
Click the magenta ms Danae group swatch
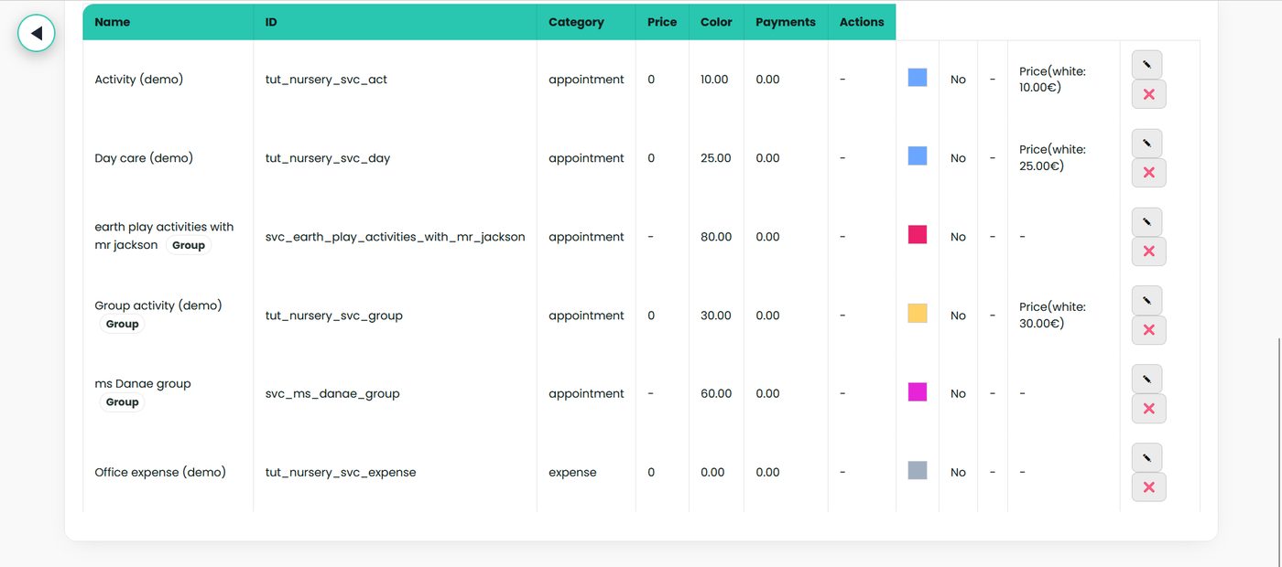tap(917, 392)
